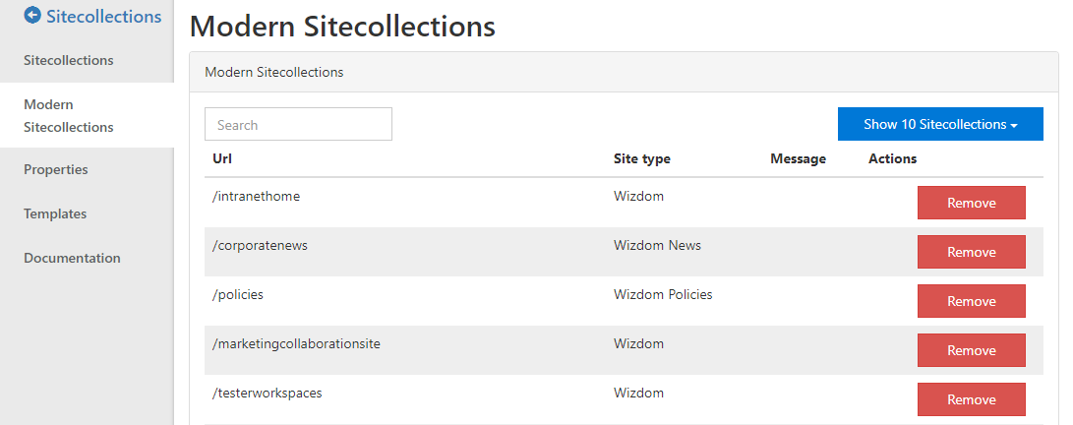Select the /corporatenews url row
This screenshot has height=425, width=1073.
[x=625, y=252]
